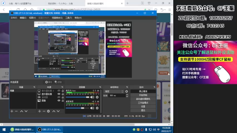Switch to 斗鱼 - 每个人的直播平台 browser tab
The image size is (237, 133).
20,4
